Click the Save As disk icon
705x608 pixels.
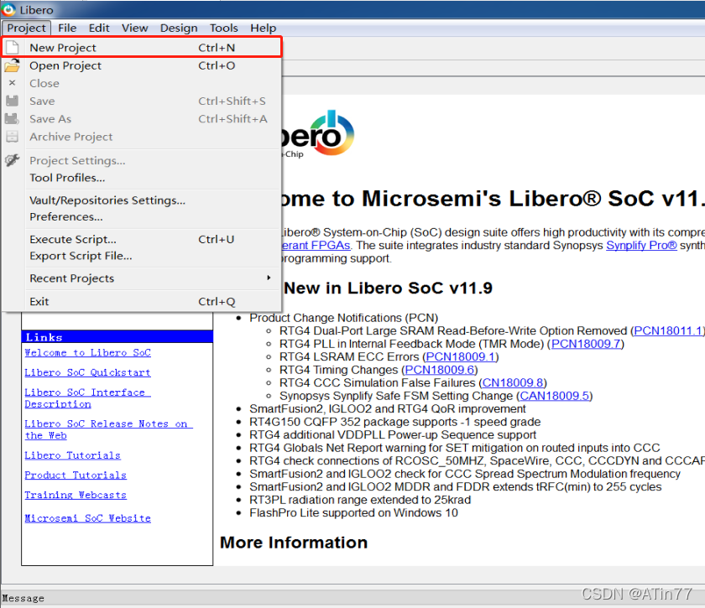[12, 119]
